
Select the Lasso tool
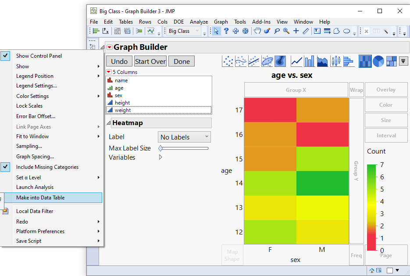coord(277,31)
